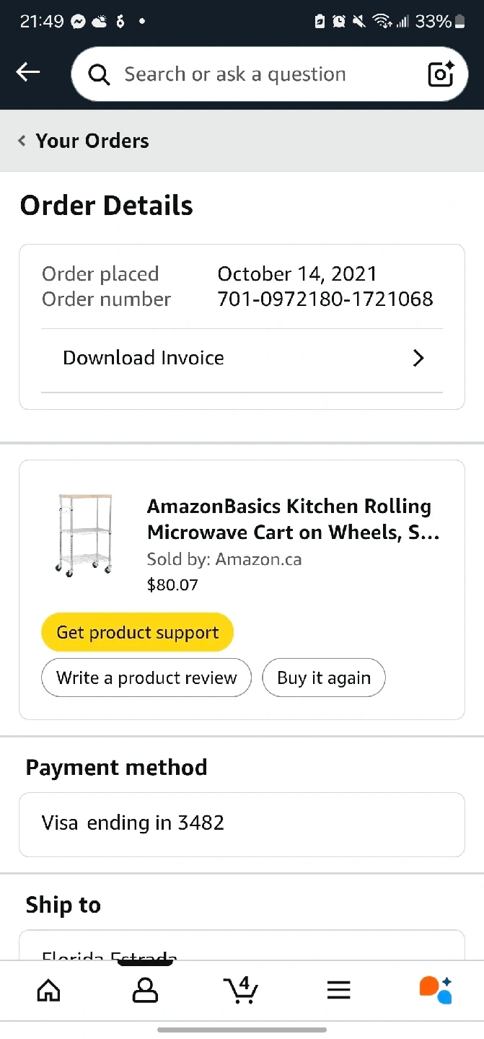Screen dimensions: 484x1039
Task: Go back via Your Orders chevron
Action: [x=22, y=141]
